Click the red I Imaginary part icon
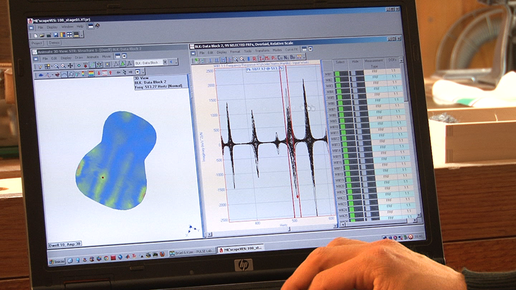Viewport: 516px width, 290px height. click(261, 59)
